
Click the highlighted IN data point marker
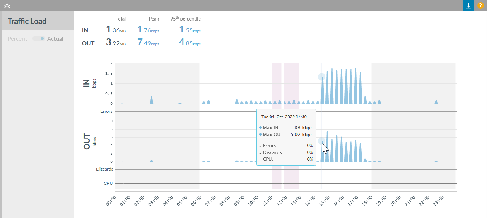(322, 77)
